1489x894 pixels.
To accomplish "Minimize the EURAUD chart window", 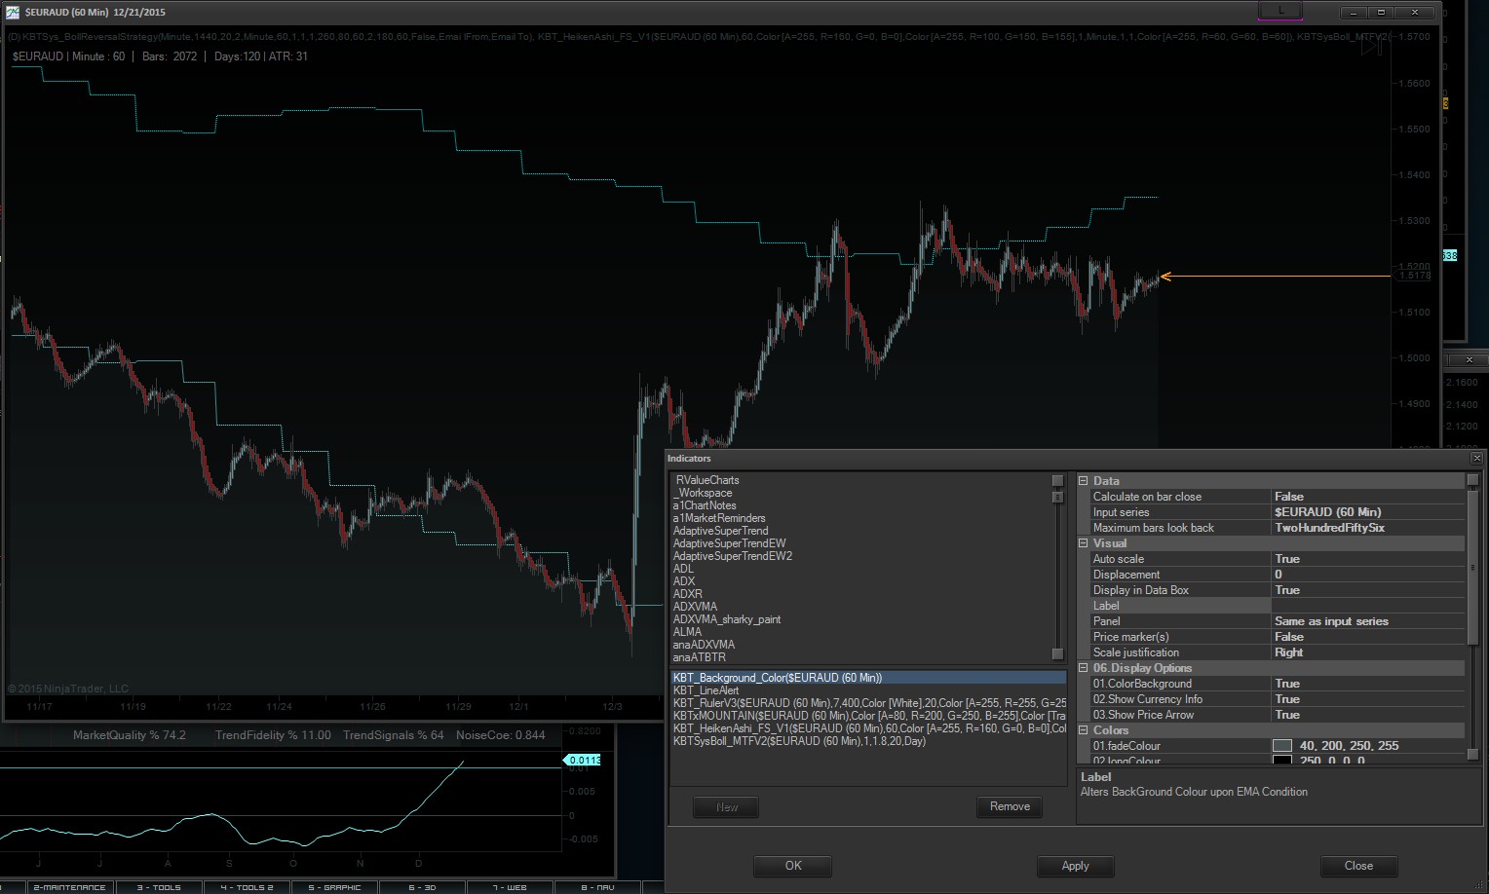I will click(1353, 13).
